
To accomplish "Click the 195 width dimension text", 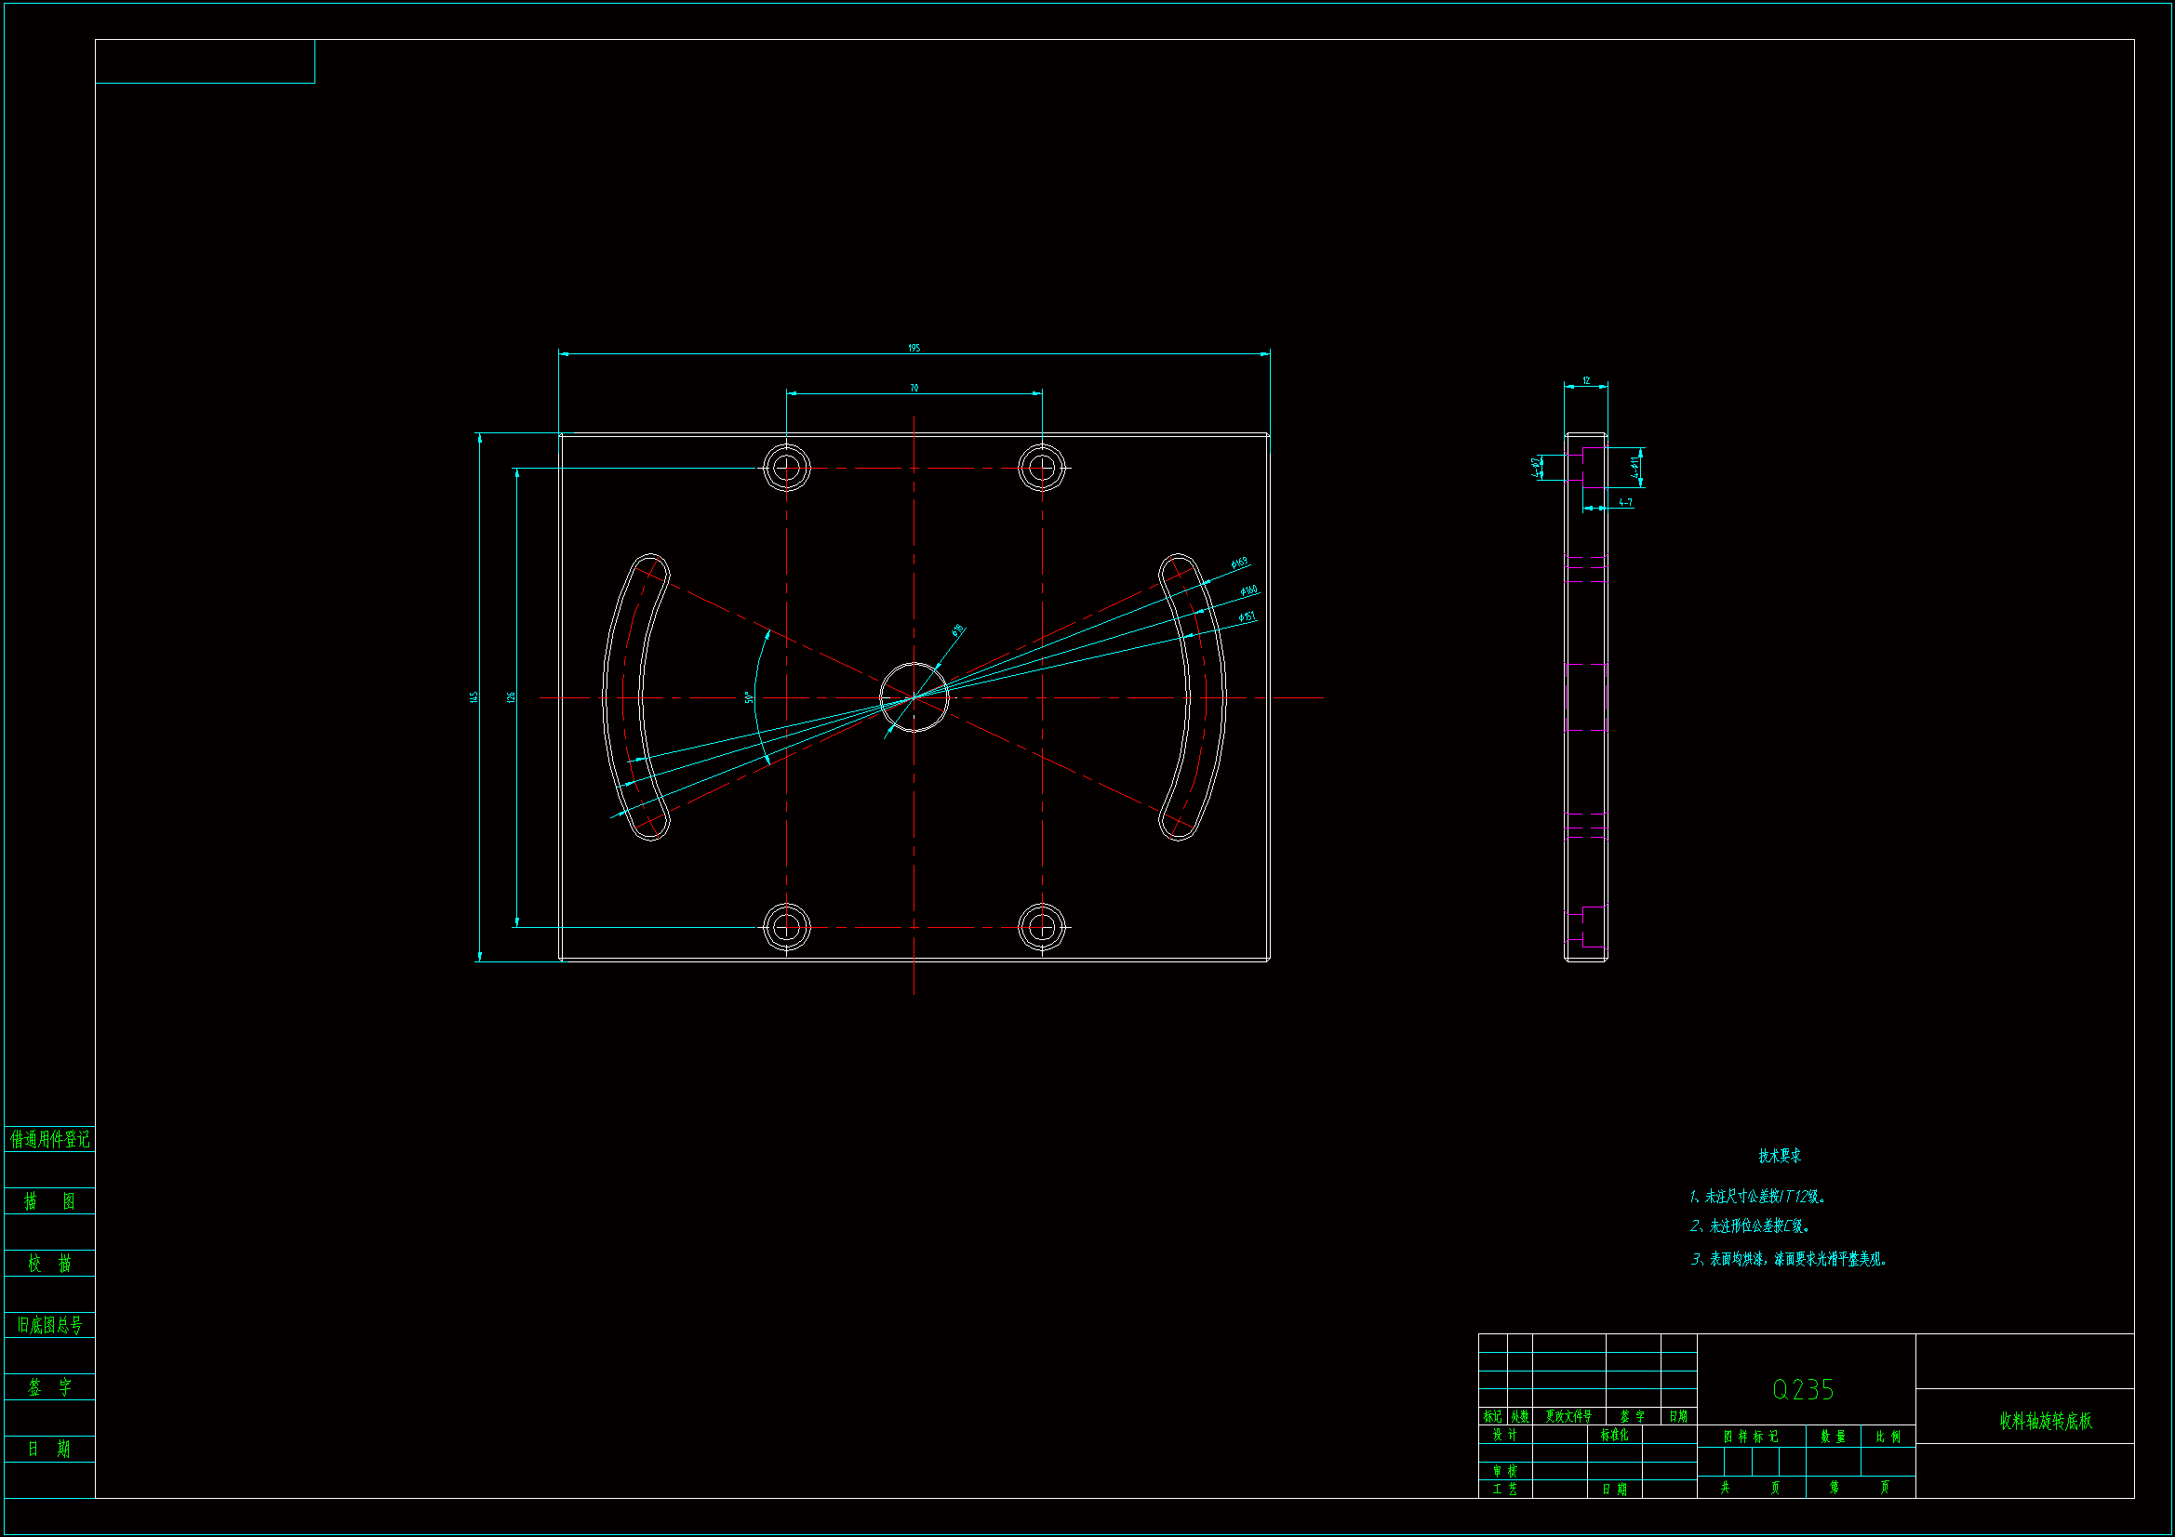I will click(914, 348).
